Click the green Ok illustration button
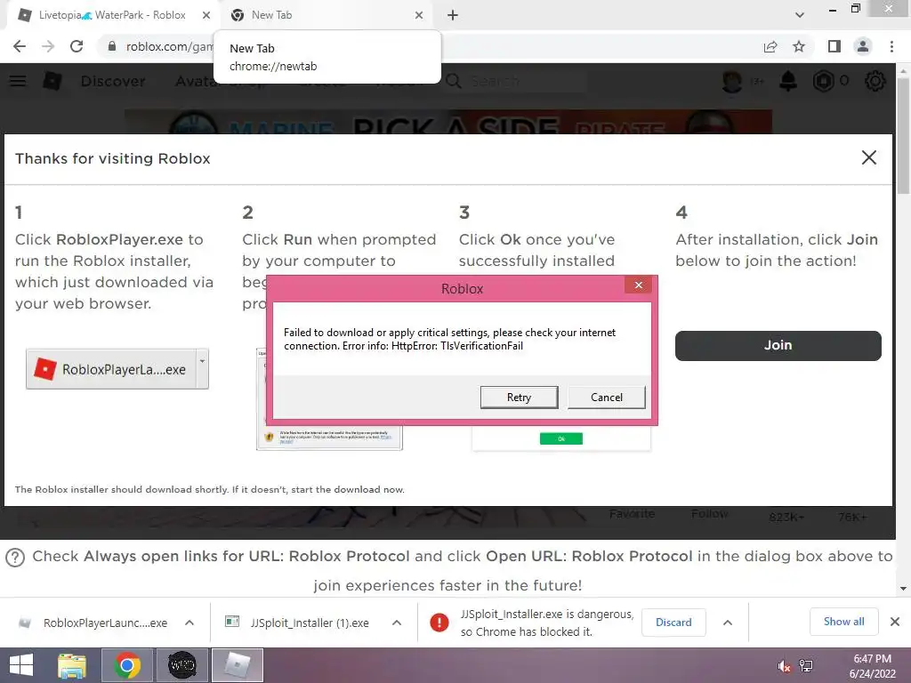Screen dimensions: 911x683 pos(560,438)
